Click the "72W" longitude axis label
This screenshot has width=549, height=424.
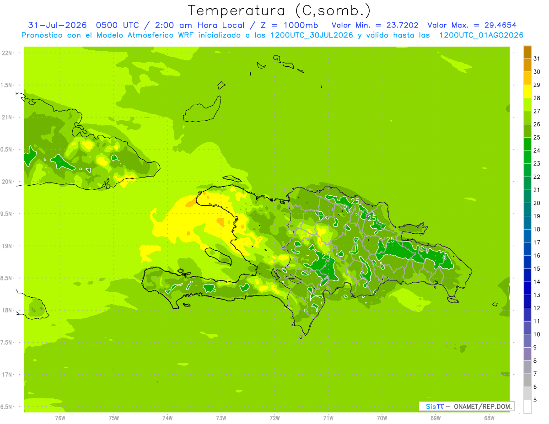(x=274, y=418)
